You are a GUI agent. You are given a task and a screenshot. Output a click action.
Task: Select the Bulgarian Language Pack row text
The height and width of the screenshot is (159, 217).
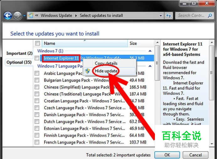click(76, 80)
